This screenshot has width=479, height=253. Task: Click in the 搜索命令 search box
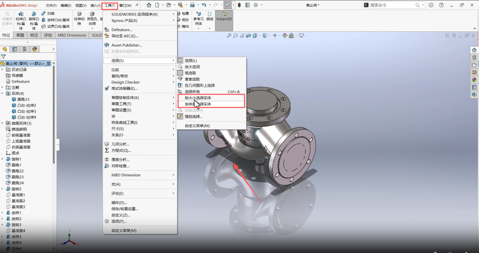[395, 5]
